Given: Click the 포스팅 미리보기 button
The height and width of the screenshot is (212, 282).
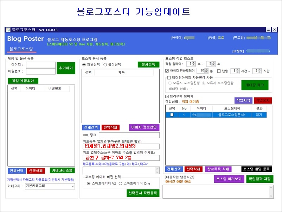Looking at the screenshot, I should coord(229,179).
